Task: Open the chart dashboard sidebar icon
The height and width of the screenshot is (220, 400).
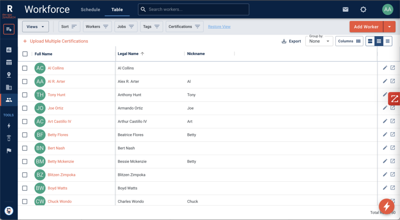Action: point(9,50)
